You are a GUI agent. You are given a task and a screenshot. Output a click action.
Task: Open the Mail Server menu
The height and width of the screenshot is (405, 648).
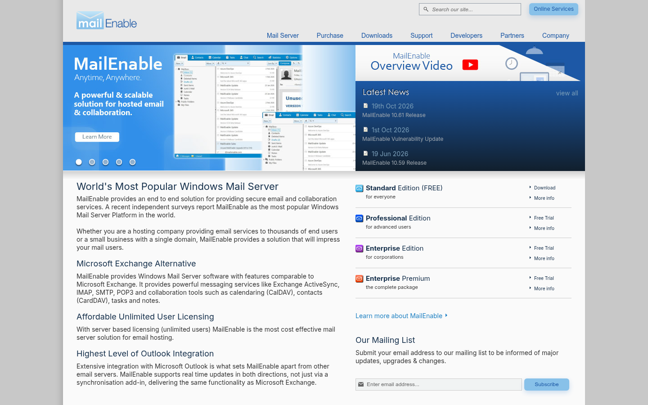click(x=283, y=36)
